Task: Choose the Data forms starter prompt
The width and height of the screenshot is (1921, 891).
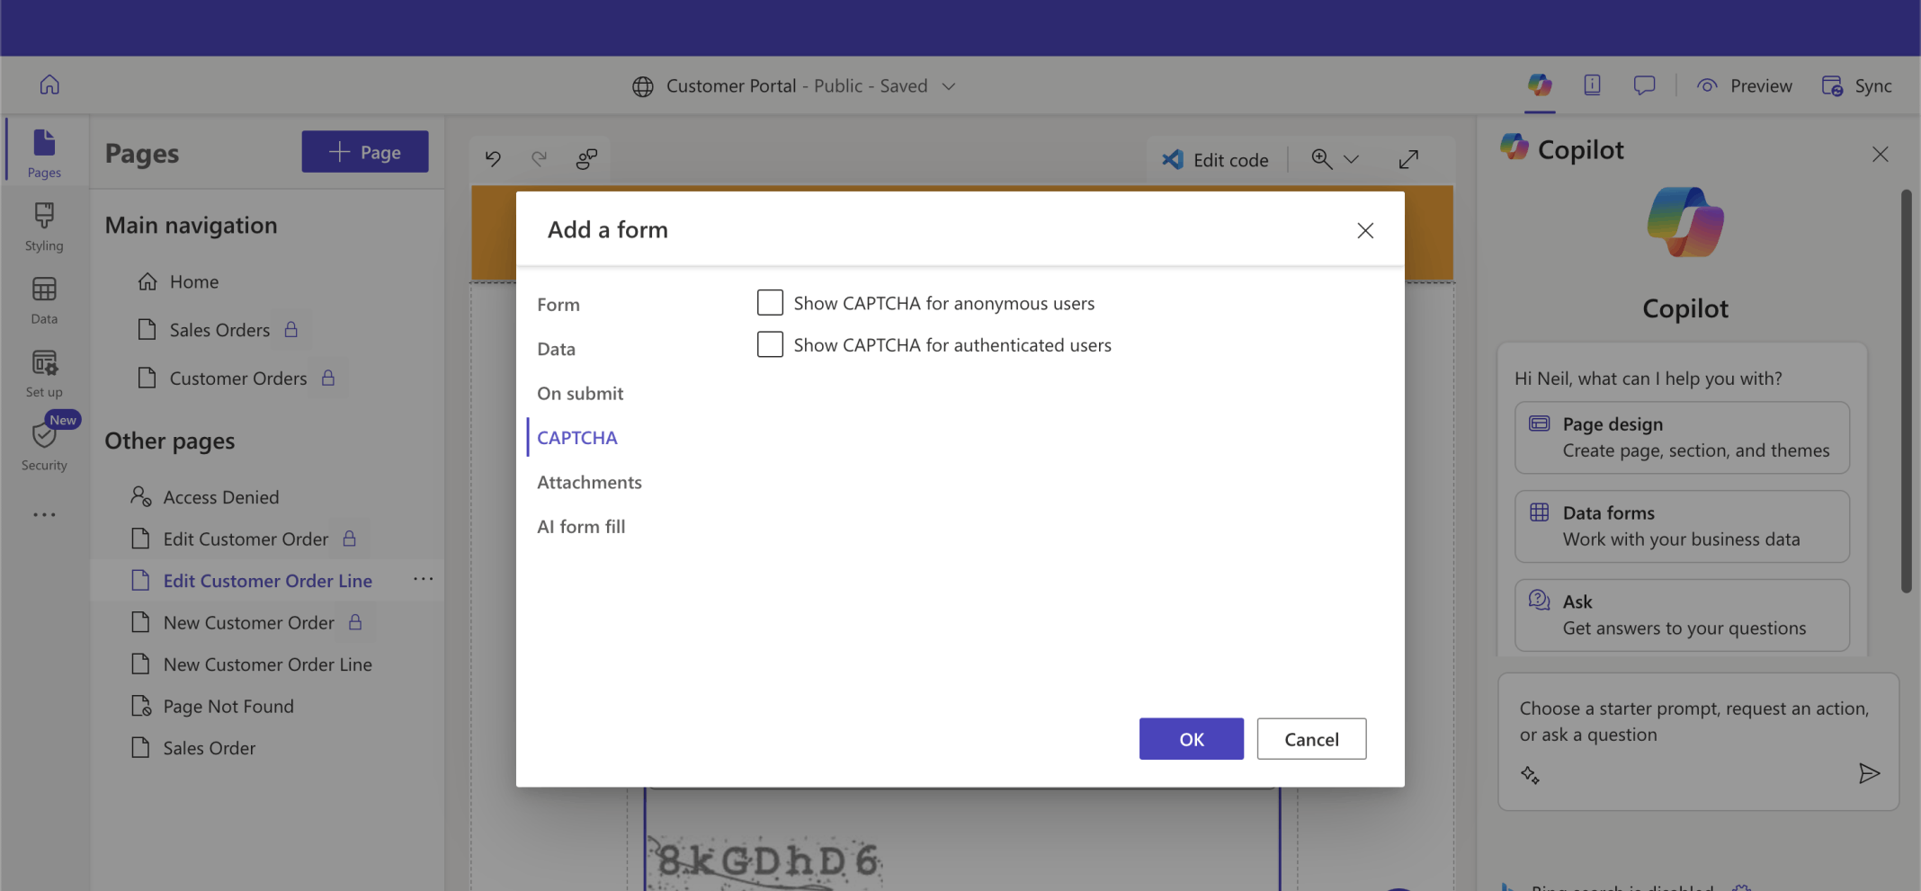Action: pyautogui.click(x=1682, y=527)
